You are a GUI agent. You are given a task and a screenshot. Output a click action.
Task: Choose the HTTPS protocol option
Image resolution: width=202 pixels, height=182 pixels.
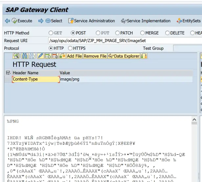(x=70, y=48)
